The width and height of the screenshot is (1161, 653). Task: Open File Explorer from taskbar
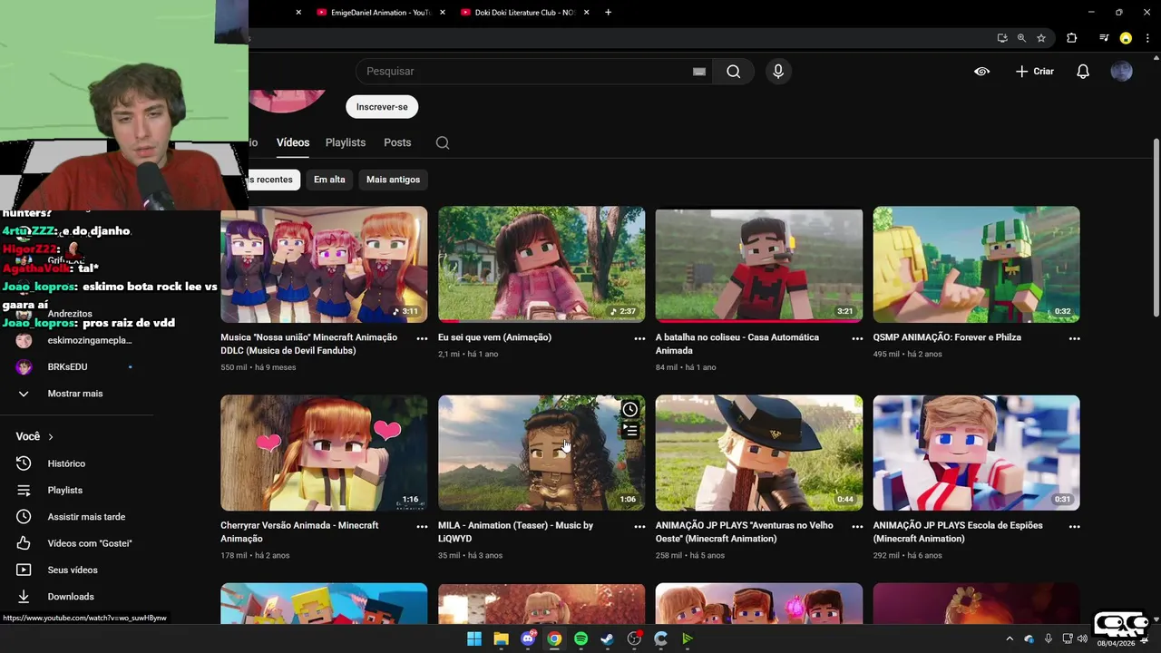point(501,639)
